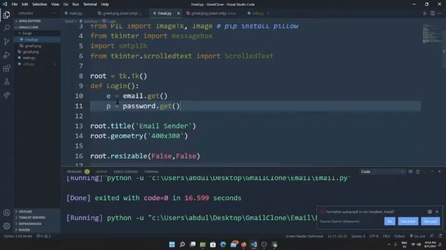Click Go Live in status bar
Viewport: 446px width, 250px height.
[417, 236]
